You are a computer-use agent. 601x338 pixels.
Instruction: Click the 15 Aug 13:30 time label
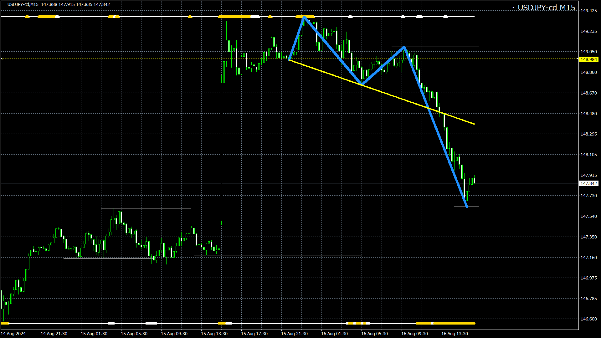pos(214,334)
